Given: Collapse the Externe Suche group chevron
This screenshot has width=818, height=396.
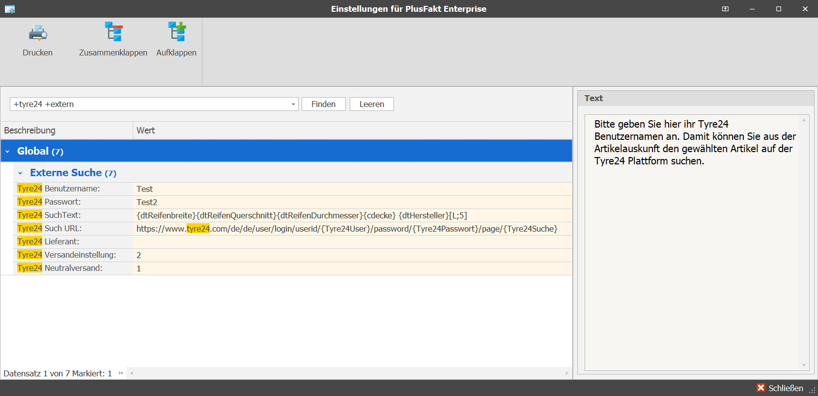Looking at the screenshot, I should [20, 173].
